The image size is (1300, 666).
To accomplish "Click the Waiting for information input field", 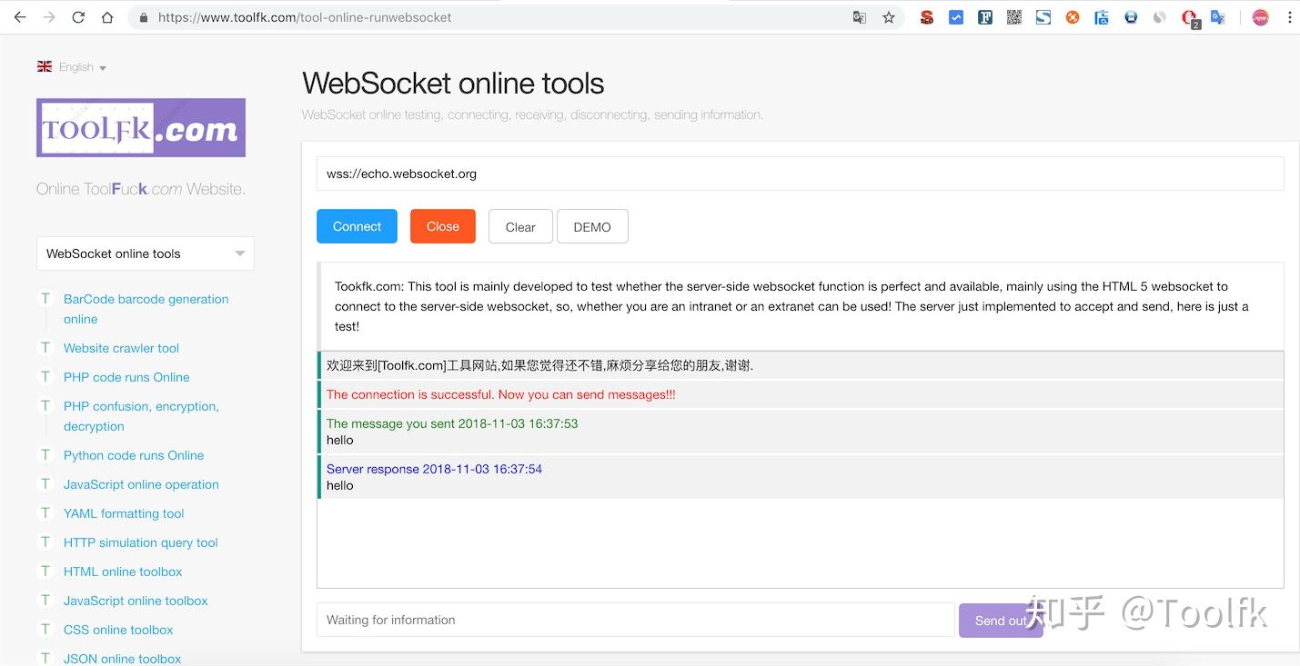I will 634,620.
